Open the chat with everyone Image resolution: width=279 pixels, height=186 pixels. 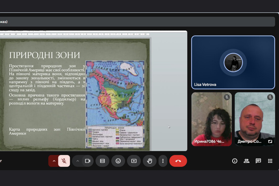(258, 161)
